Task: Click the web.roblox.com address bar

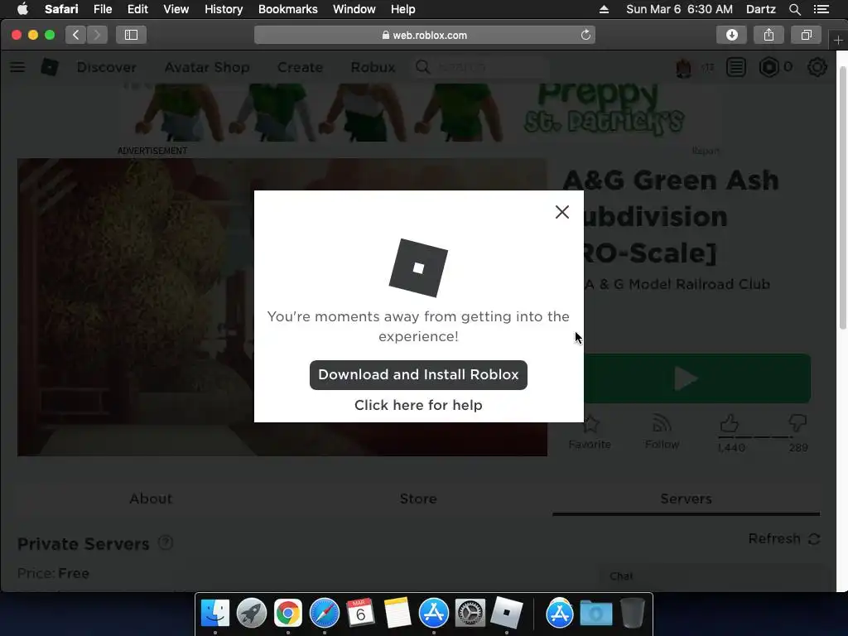Action: point(425,35)
